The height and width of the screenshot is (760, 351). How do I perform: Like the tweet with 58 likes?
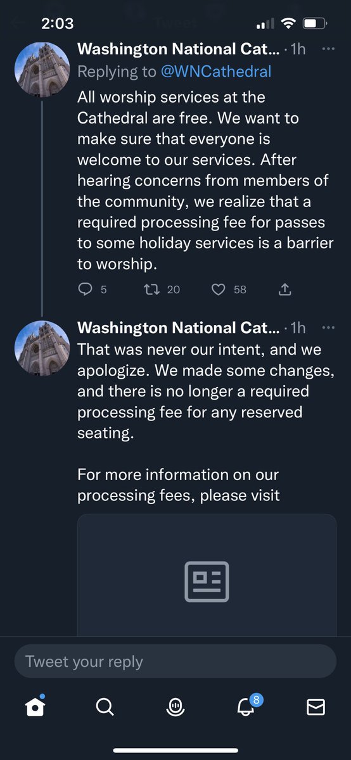pos(218,289)
